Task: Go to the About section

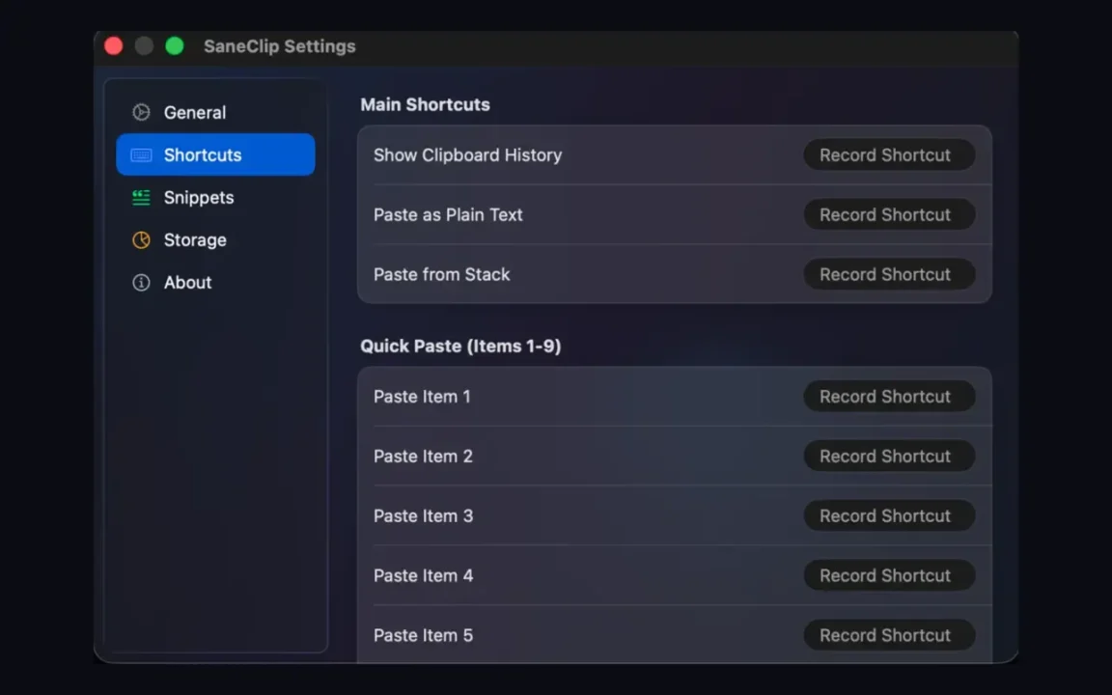Action: click(215, 282)
